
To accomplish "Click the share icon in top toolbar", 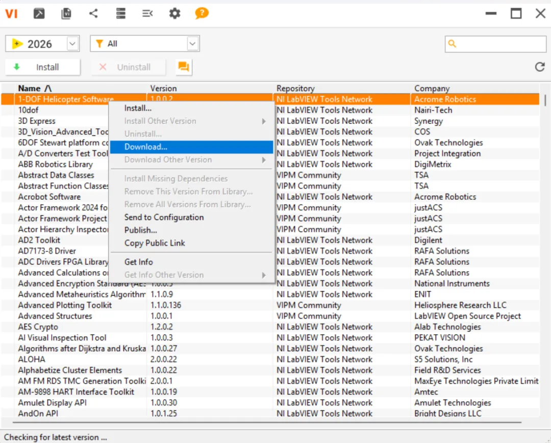I will [93, 14].
